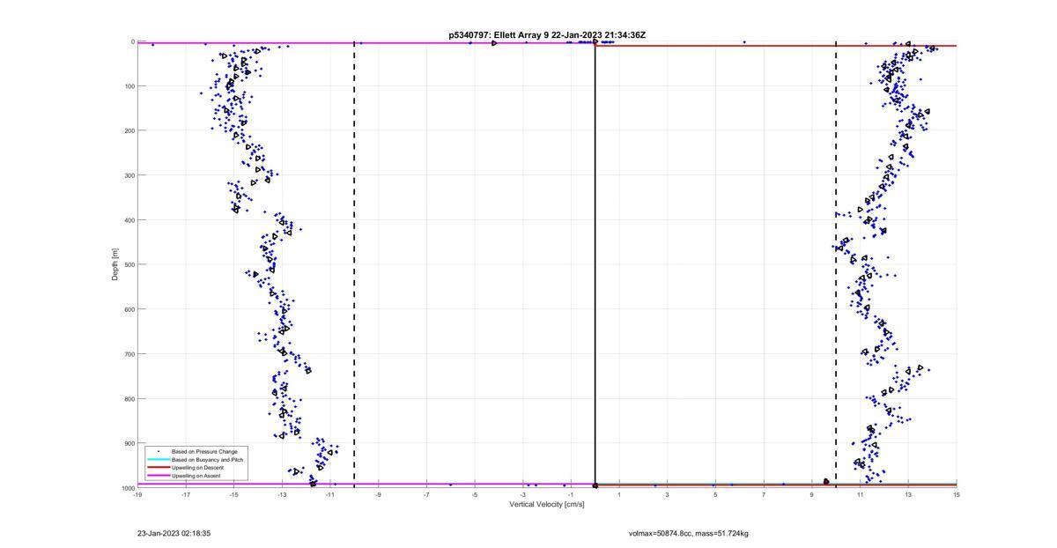Screen dimensions: 1057x548
Task: Click the depth tick label '0'
Action: tap(132, 41)
